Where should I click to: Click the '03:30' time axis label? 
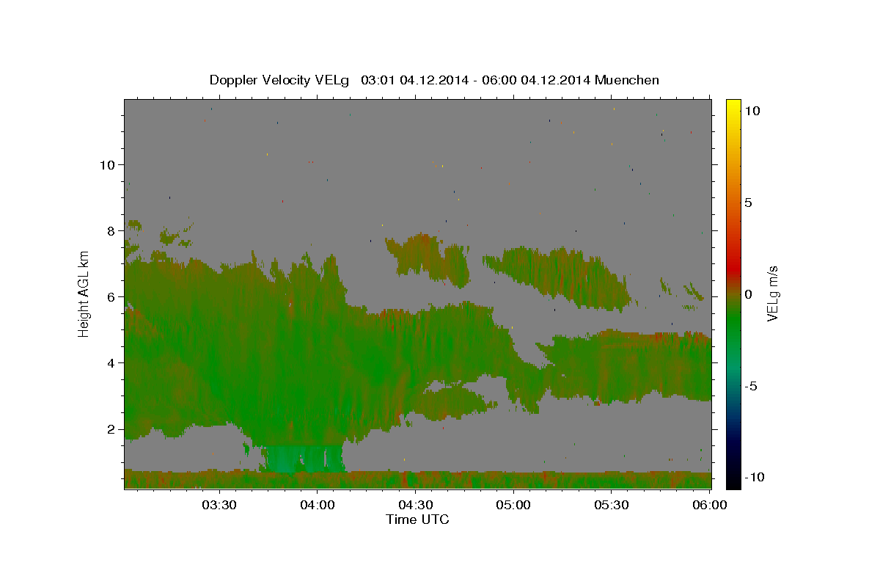click(x=219, y=505)
